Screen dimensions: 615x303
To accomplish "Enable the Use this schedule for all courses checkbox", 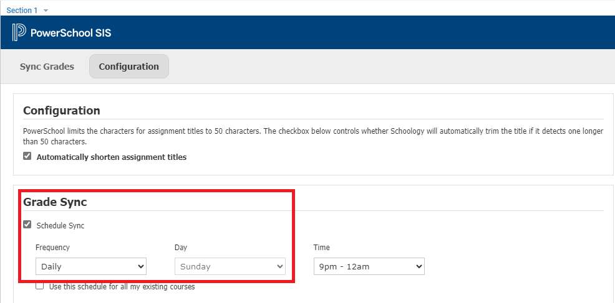I will pos(40,286).
